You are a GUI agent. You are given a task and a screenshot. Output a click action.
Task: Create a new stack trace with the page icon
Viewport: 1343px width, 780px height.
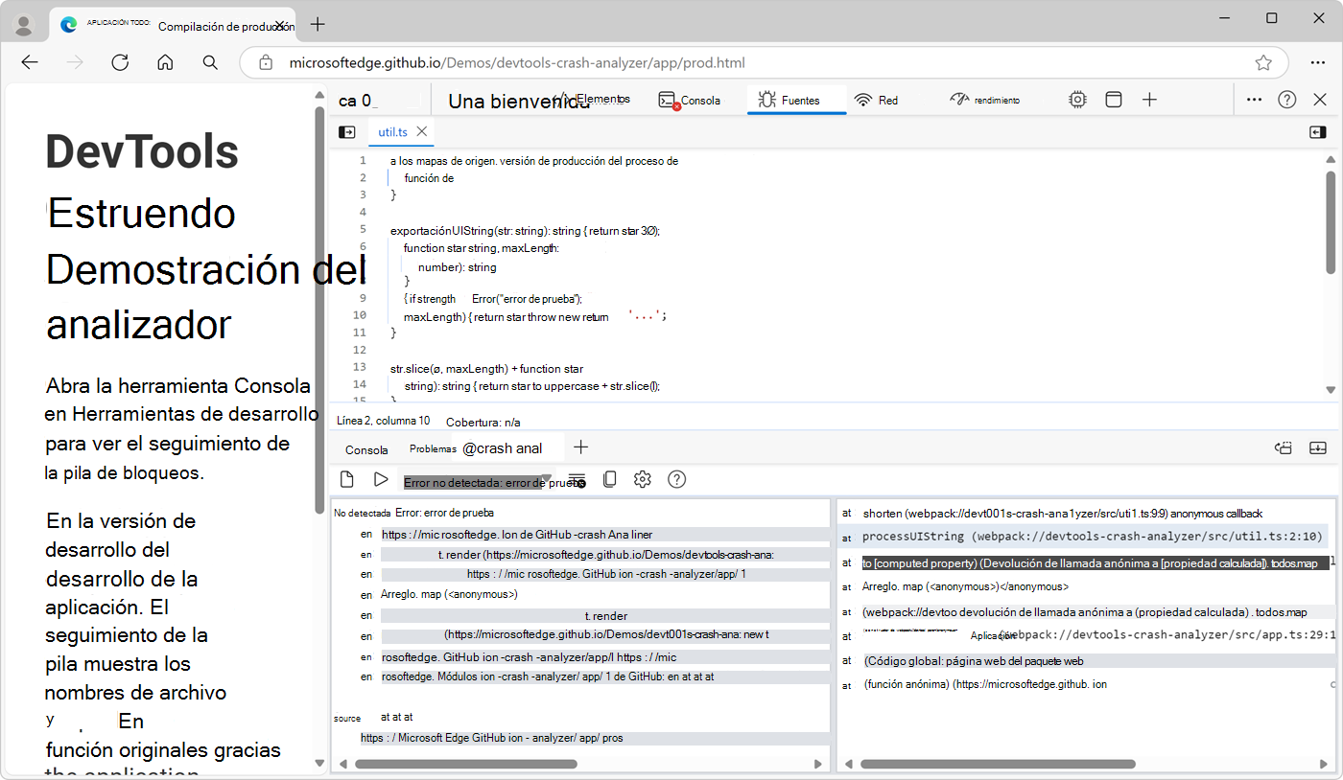point(347,479)
